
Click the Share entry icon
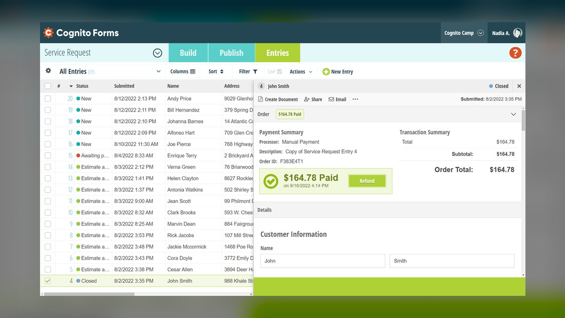coord(307,99)
